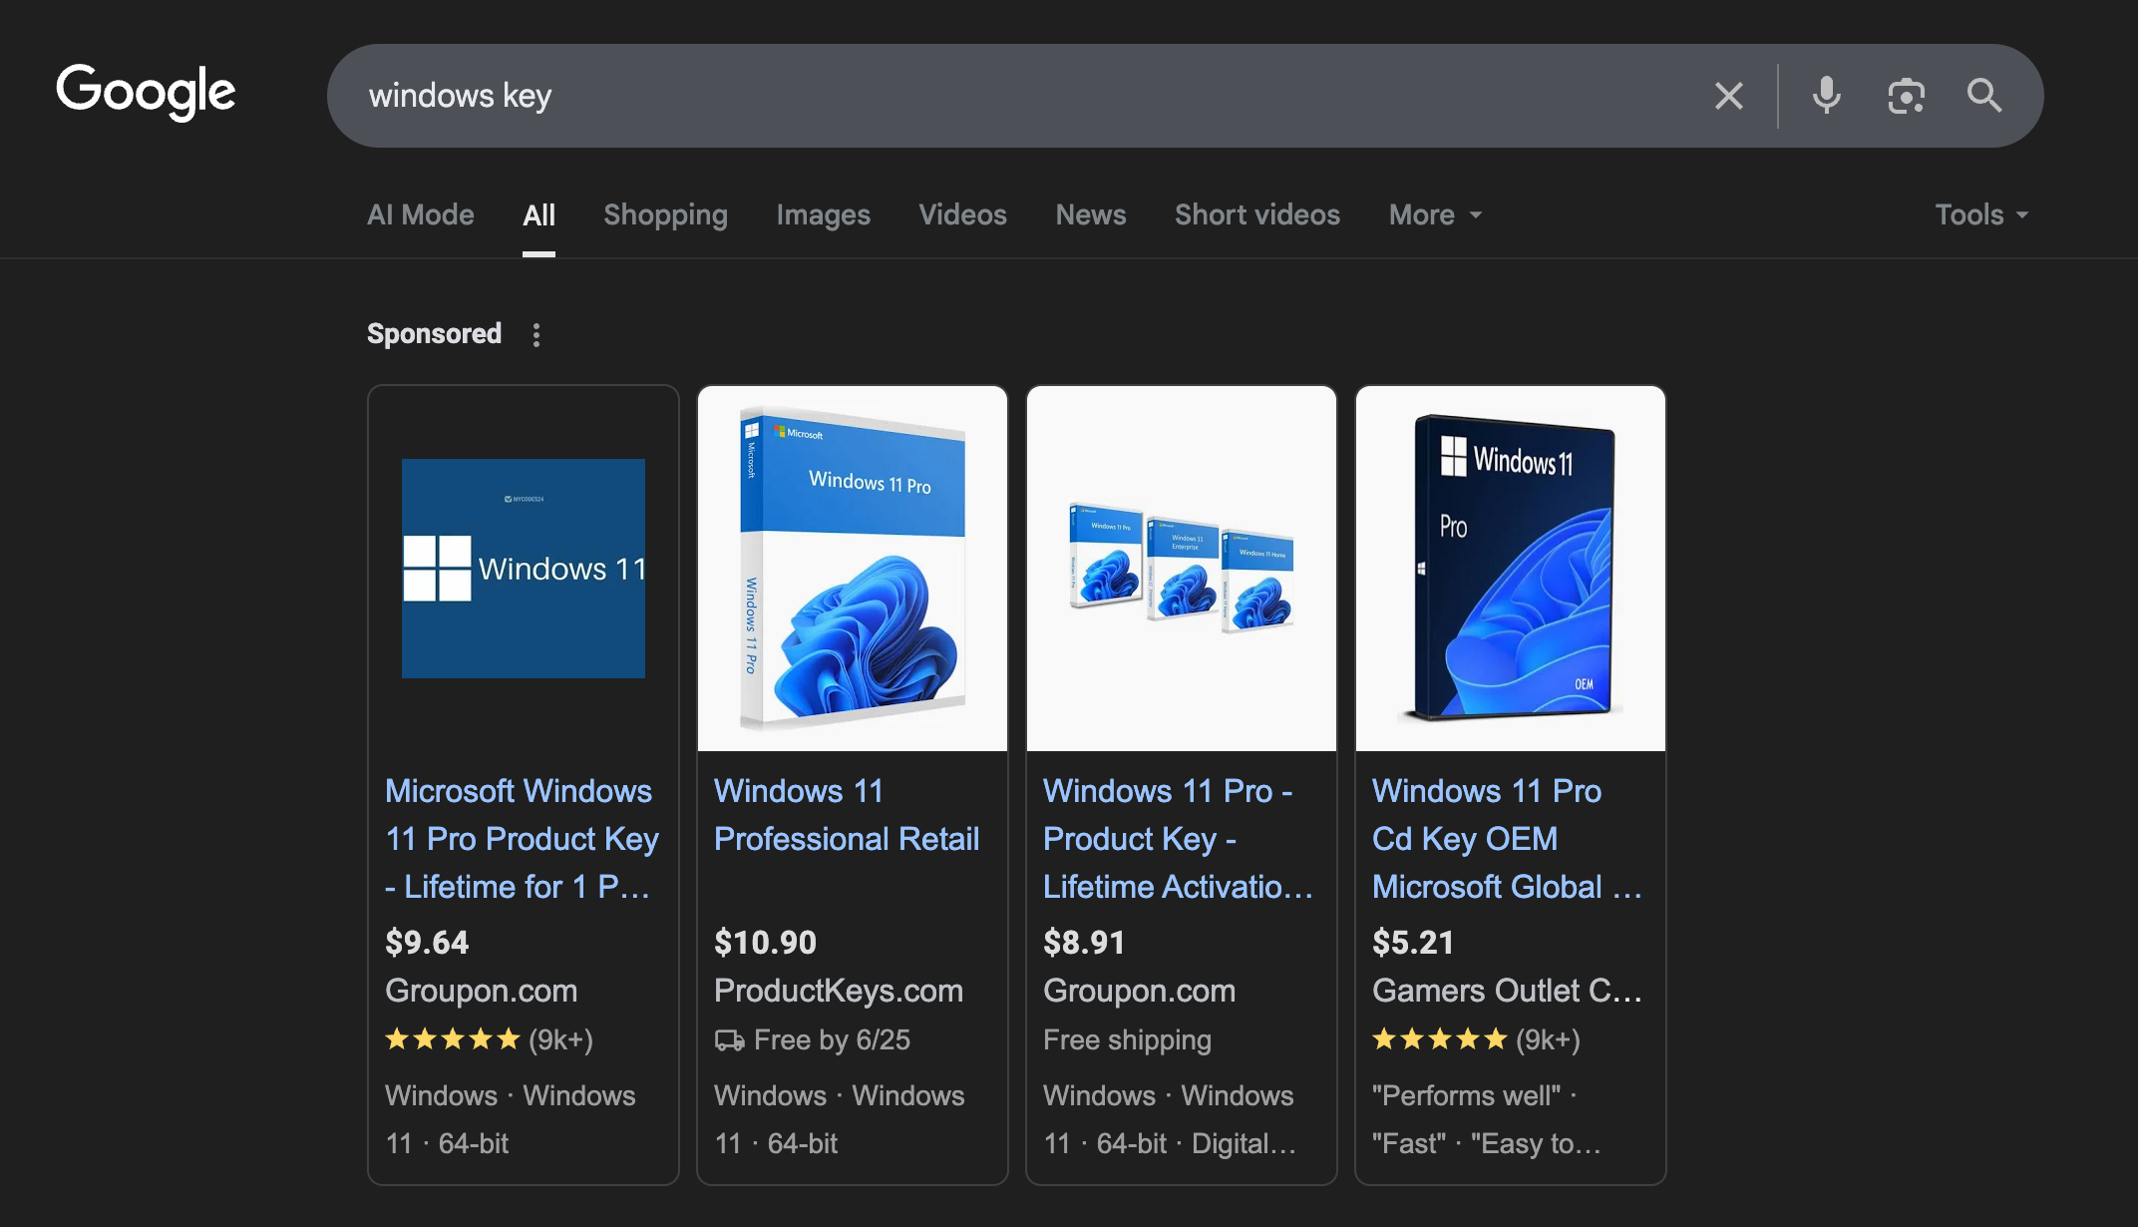This screenshot has width=2138, height=1227.
Task: Select the Short videos tab
Action: tap(1256, 214)
